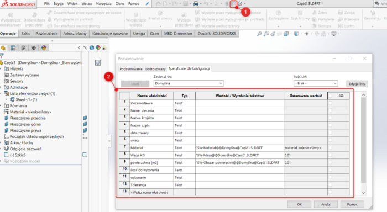The width and height of the screenshot is (387, 212).
Task: Click the table's vertical scrollbar up arrow
Action: point(363,94)
